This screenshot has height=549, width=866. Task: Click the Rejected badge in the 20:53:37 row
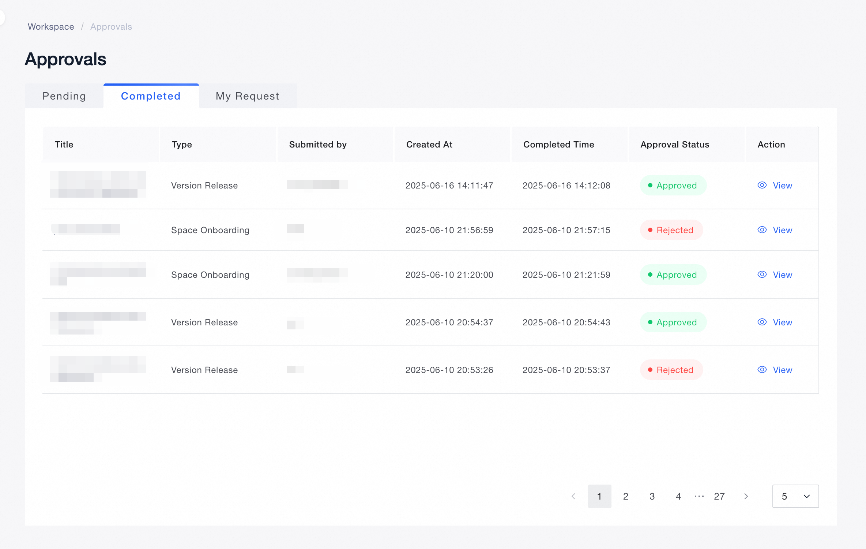click(x=671, y=370)
